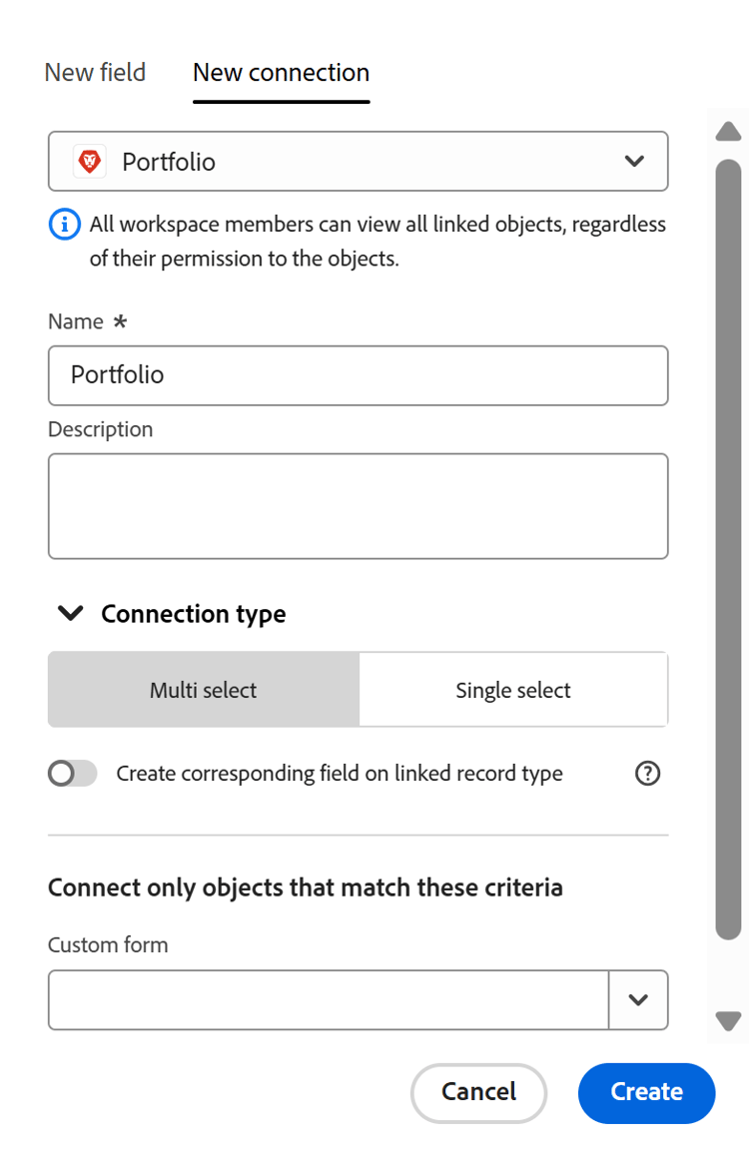The image size is (749, 1165).
Task: Click the scrollbar down arrow
Action: 729,1020
